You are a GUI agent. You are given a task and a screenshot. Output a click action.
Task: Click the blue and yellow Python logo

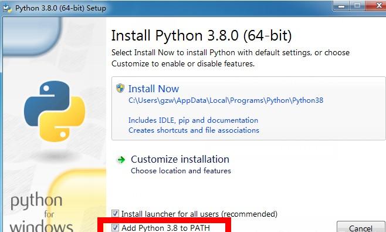coord(55,111)
